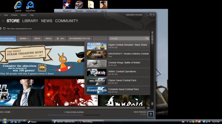
Task: Open the America's Army star desktop icon
Action: click(x=67, y=6)
